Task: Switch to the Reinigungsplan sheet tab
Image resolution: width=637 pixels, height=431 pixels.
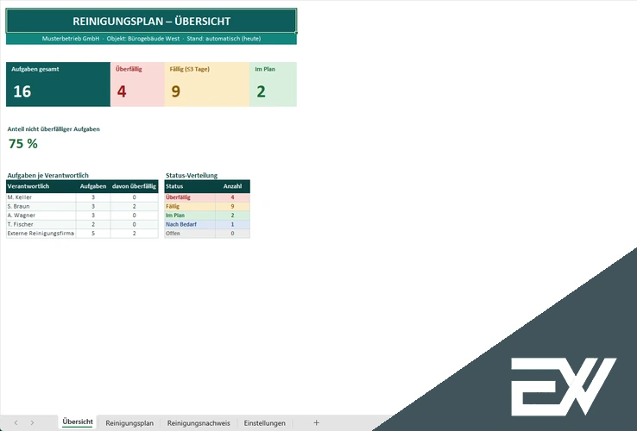Action: [129, 423]
